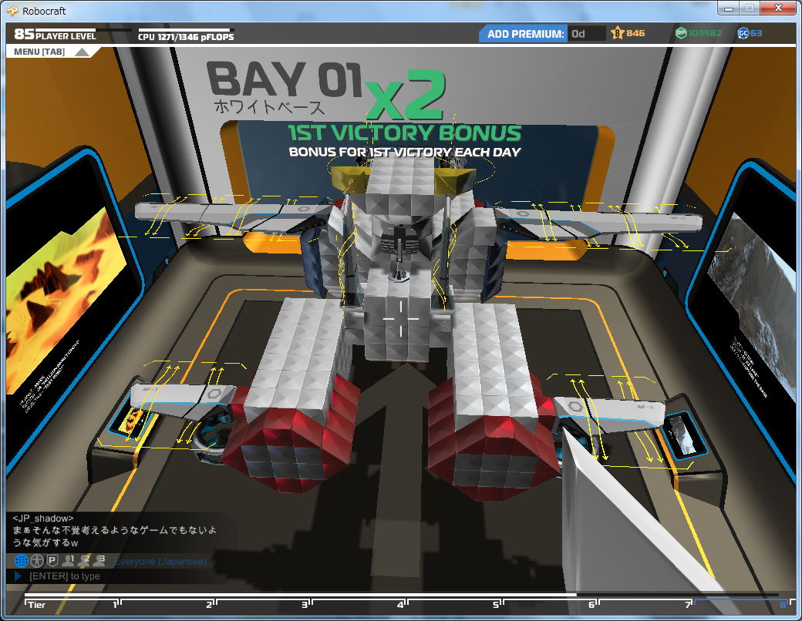Click tier marker 3 on the tier bar

[x=305, y=605]
